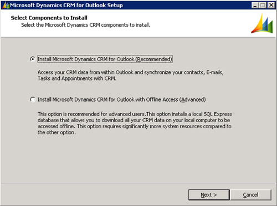Proceed with the Next > button

coord(209,195)
